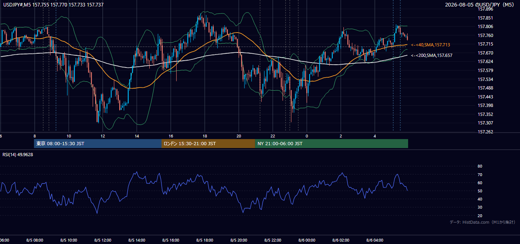
Task: Click the 157.670 price axis label
Action: tap(485, 53)
